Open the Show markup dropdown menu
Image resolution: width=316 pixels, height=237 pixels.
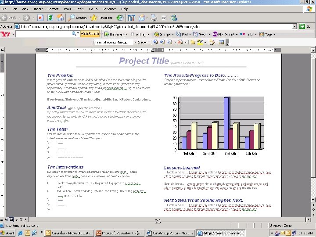pos(143,42)
